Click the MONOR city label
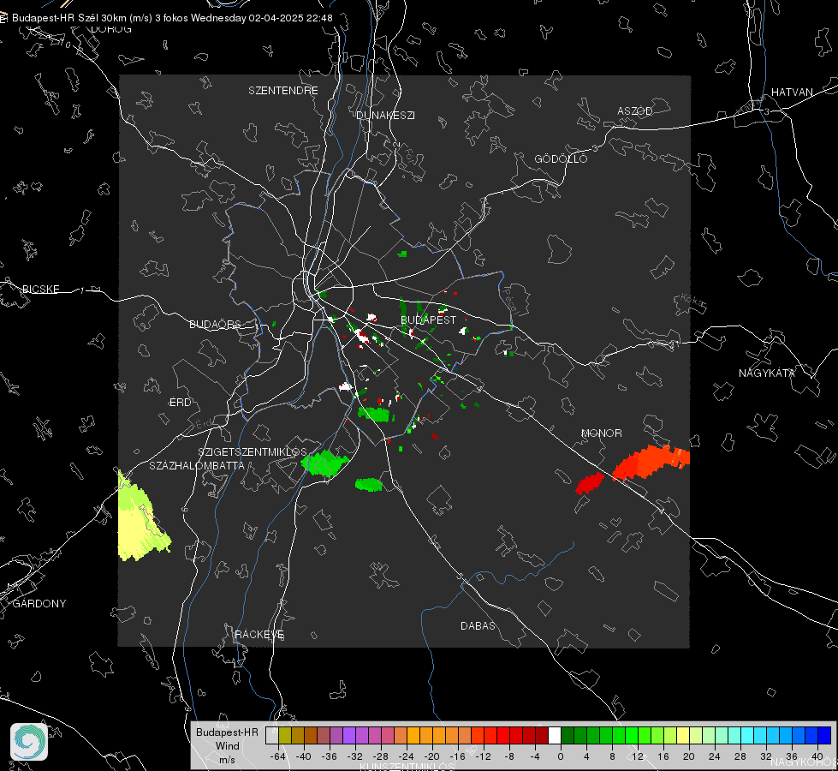838x771 pixels. pos(601,433)
